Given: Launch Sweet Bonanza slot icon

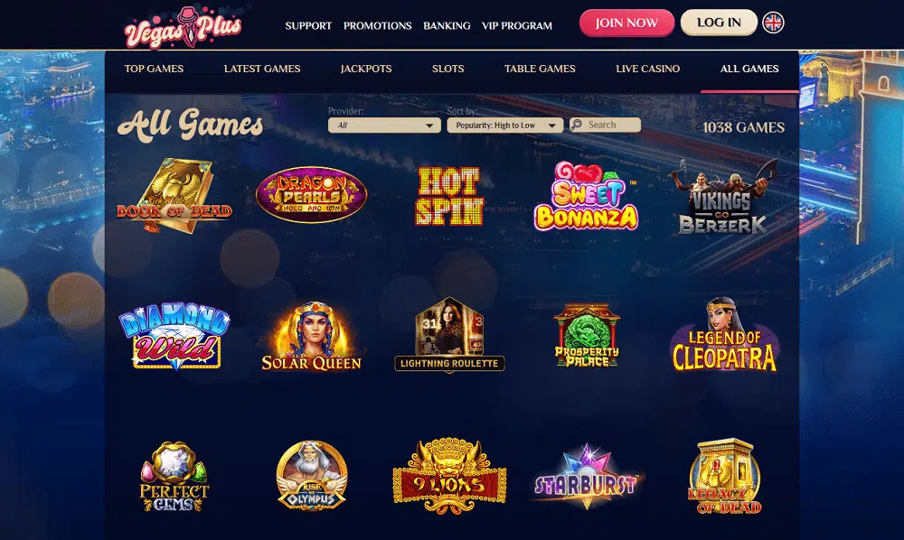Looking at the screenshot, I should point(586,196).
